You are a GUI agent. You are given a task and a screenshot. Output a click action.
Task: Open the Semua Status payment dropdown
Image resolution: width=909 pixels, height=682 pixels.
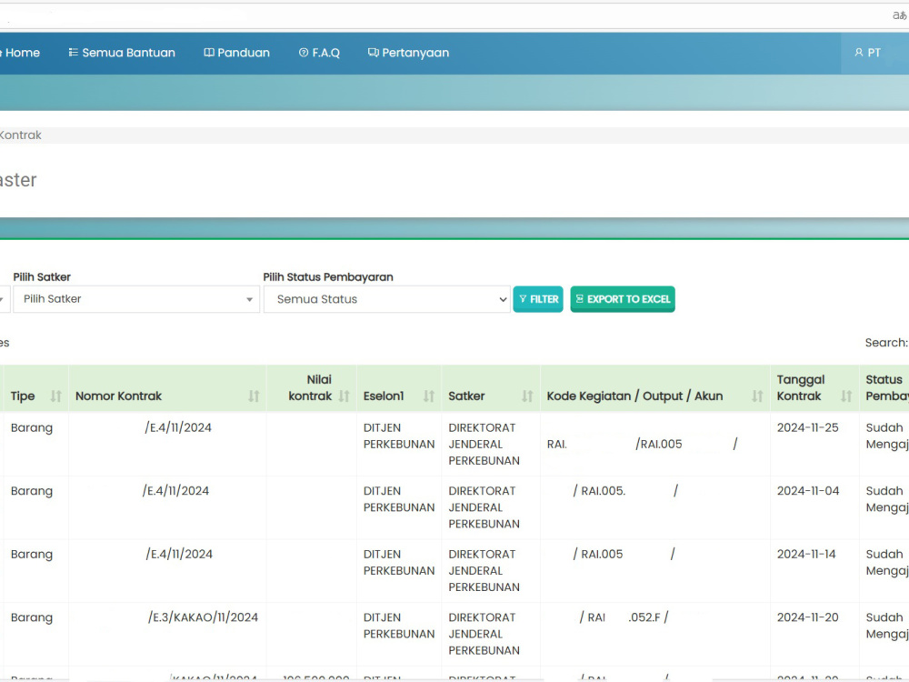click(386, 299)
